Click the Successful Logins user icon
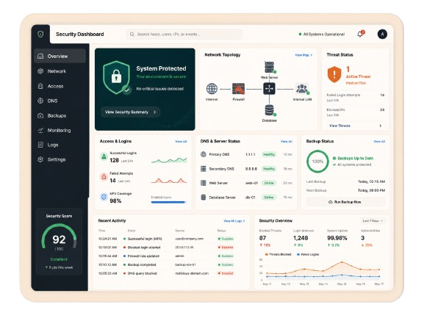 pyautogui.click(x=104, y=156)
